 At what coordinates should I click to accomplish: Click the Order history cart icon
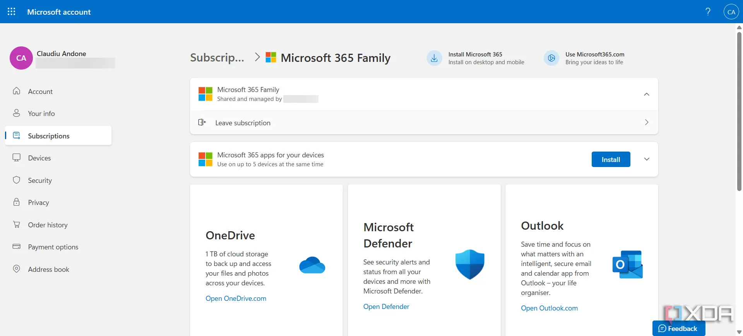click(x=16, y=224)
